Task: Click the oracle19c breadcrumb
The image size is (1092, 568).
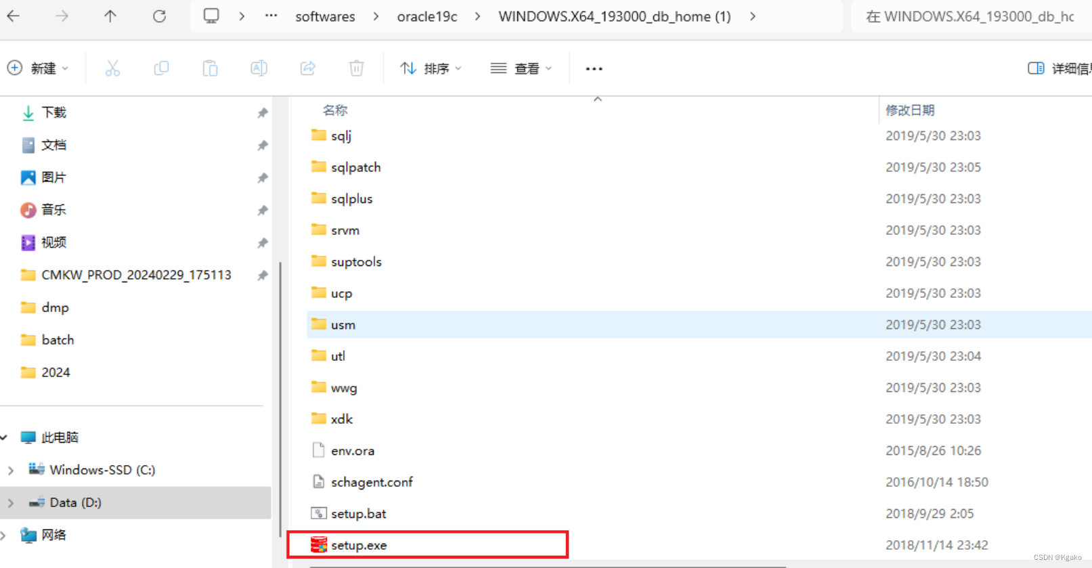Action: [x=427, y=16]
